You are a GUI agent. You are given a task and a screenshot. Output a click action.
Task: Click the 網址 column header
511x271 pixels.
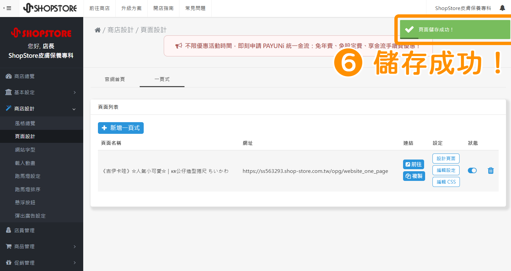(248, 143)
